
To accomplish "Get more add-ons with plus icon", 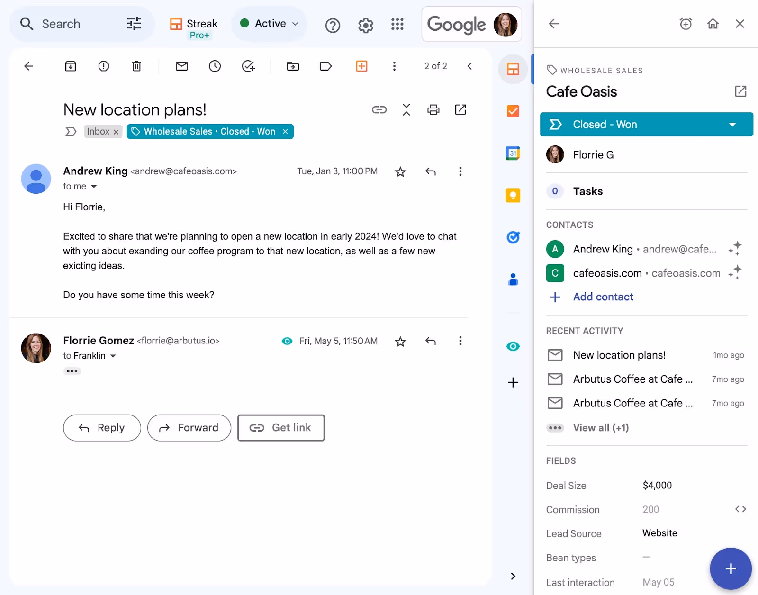I will 513,382.
